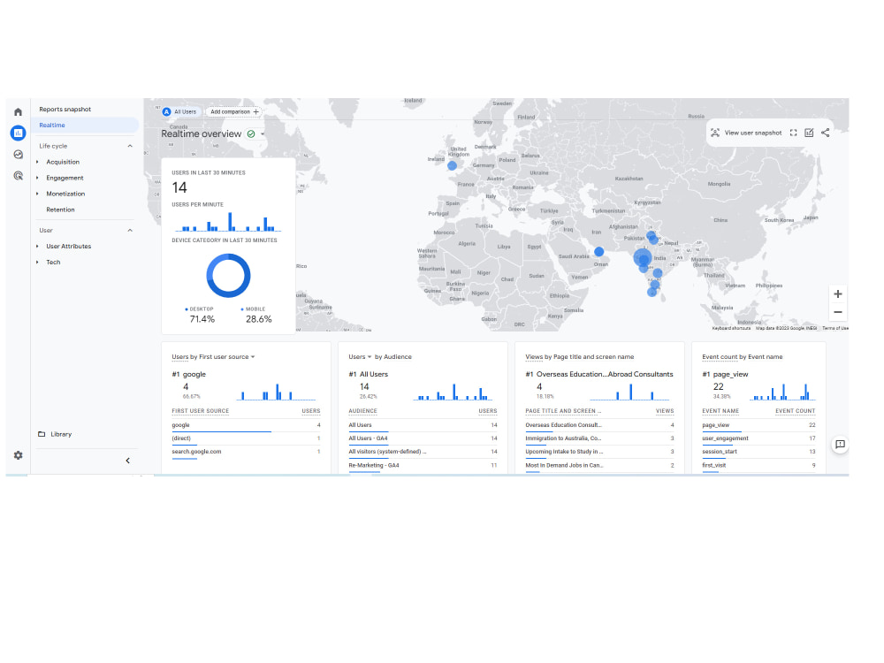
Task: Click plus icon on Add comparison
Action: click(x=256, y=111)
